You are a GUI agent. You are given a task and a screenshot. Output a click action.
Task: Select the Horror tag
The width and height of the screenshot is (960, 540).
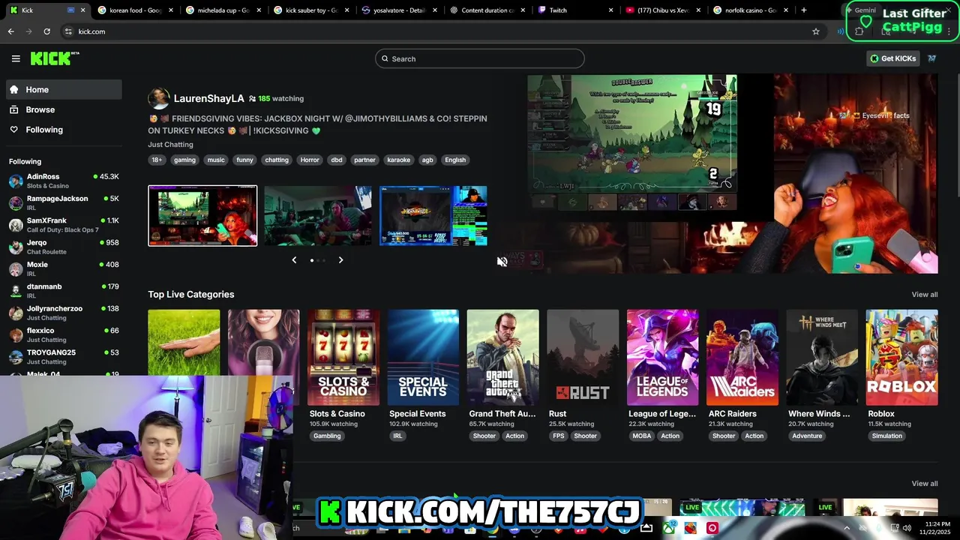point(310,160)
